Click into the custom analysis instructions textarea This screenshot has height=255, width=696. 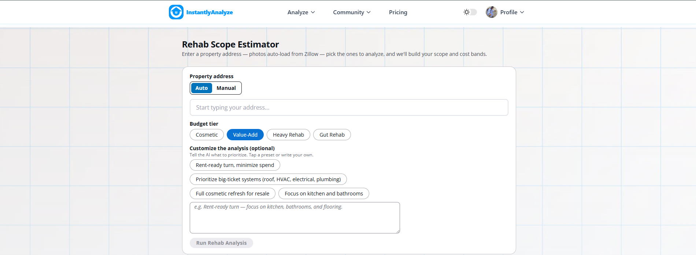pos(295,218)
